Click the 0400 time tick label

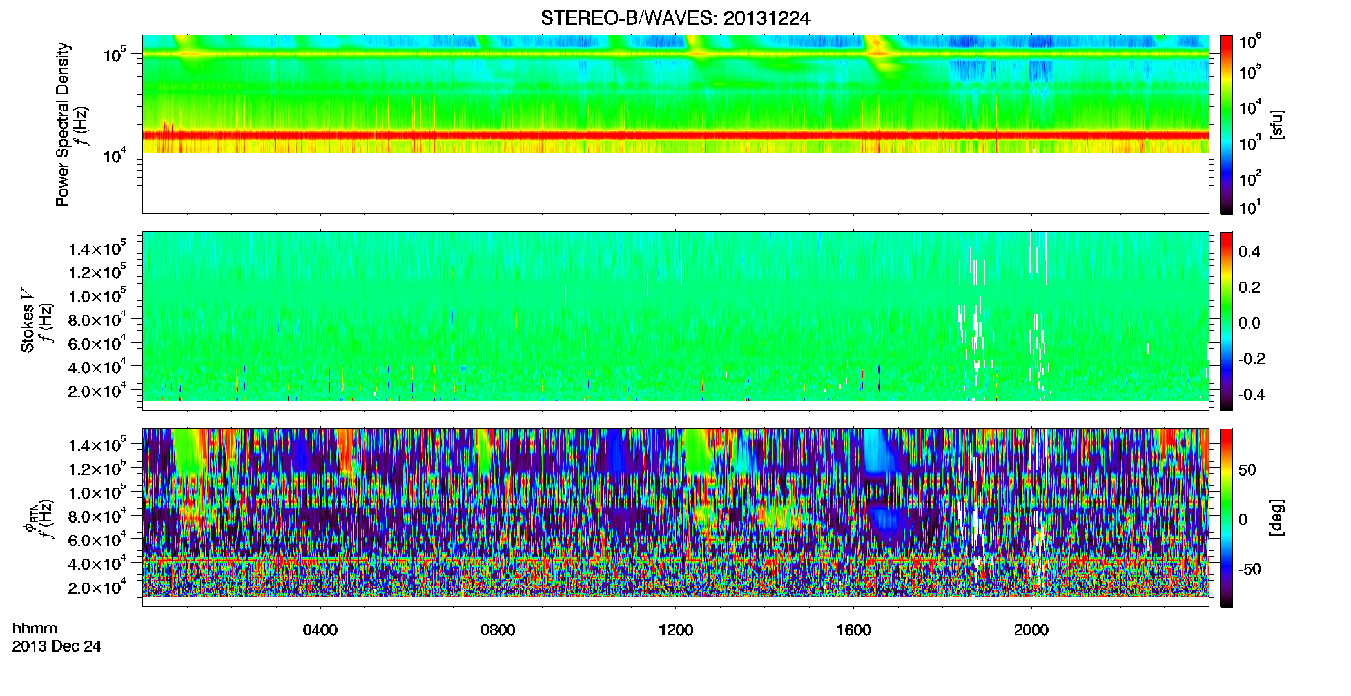[x=320, y=630]
